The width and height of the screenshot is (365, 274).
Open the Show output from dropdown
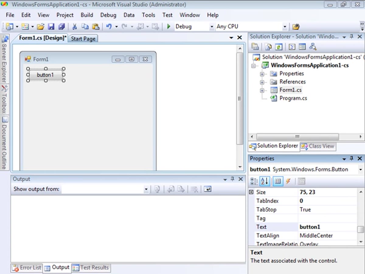click(146, 189)
